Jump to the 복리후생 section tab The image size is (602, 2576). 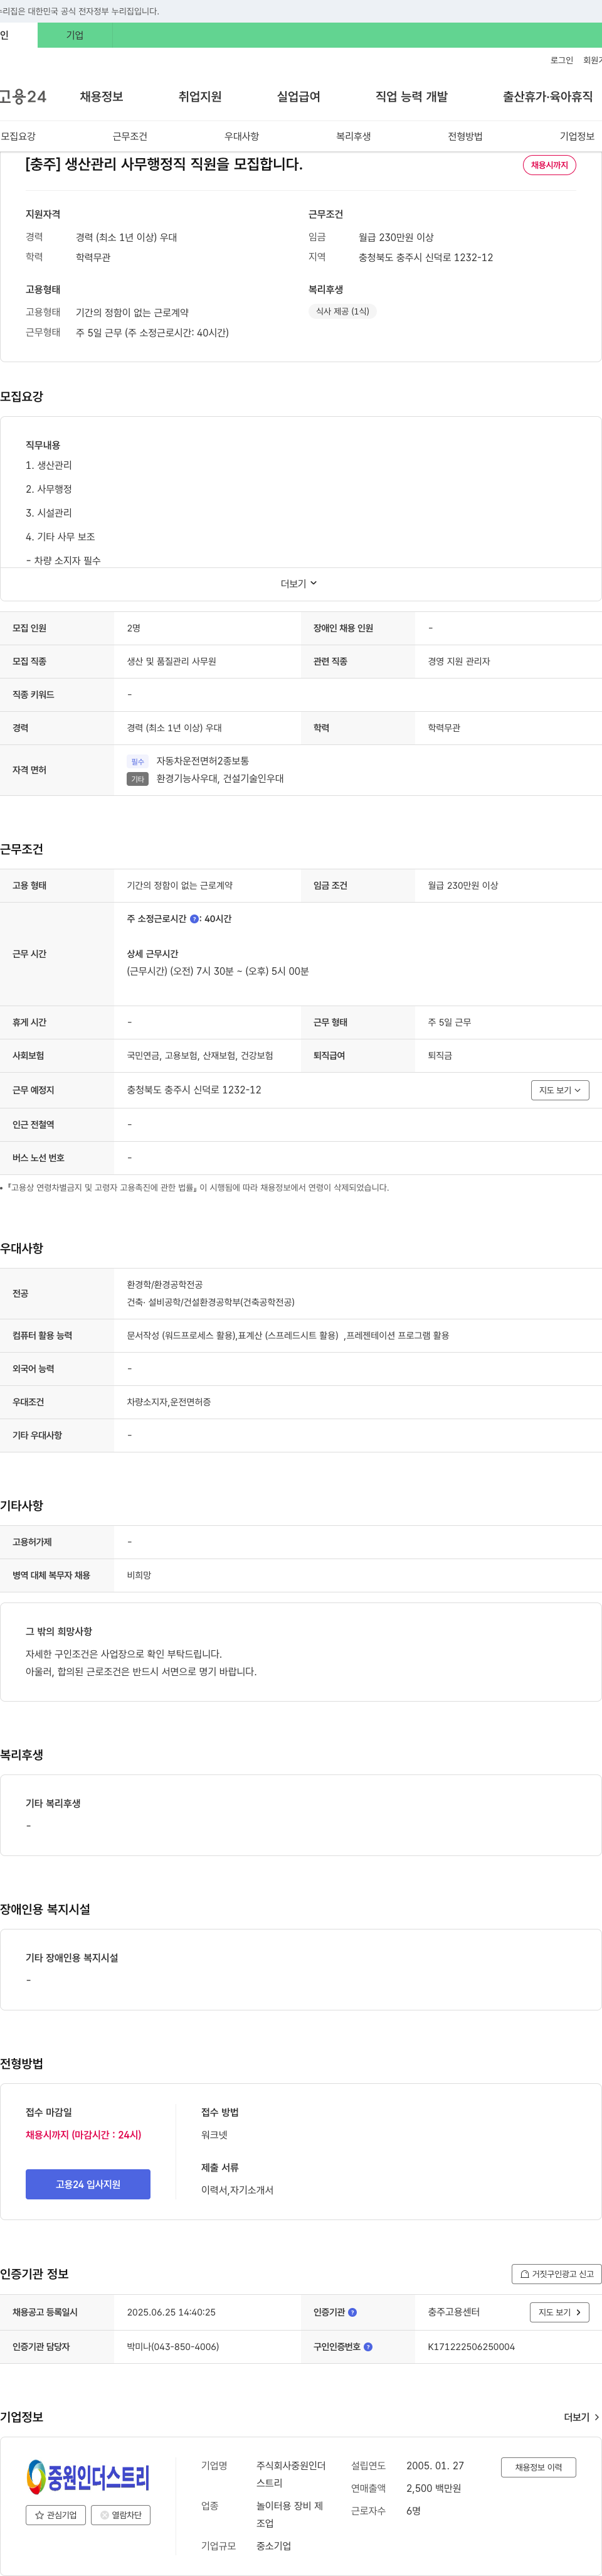point(354,136)
